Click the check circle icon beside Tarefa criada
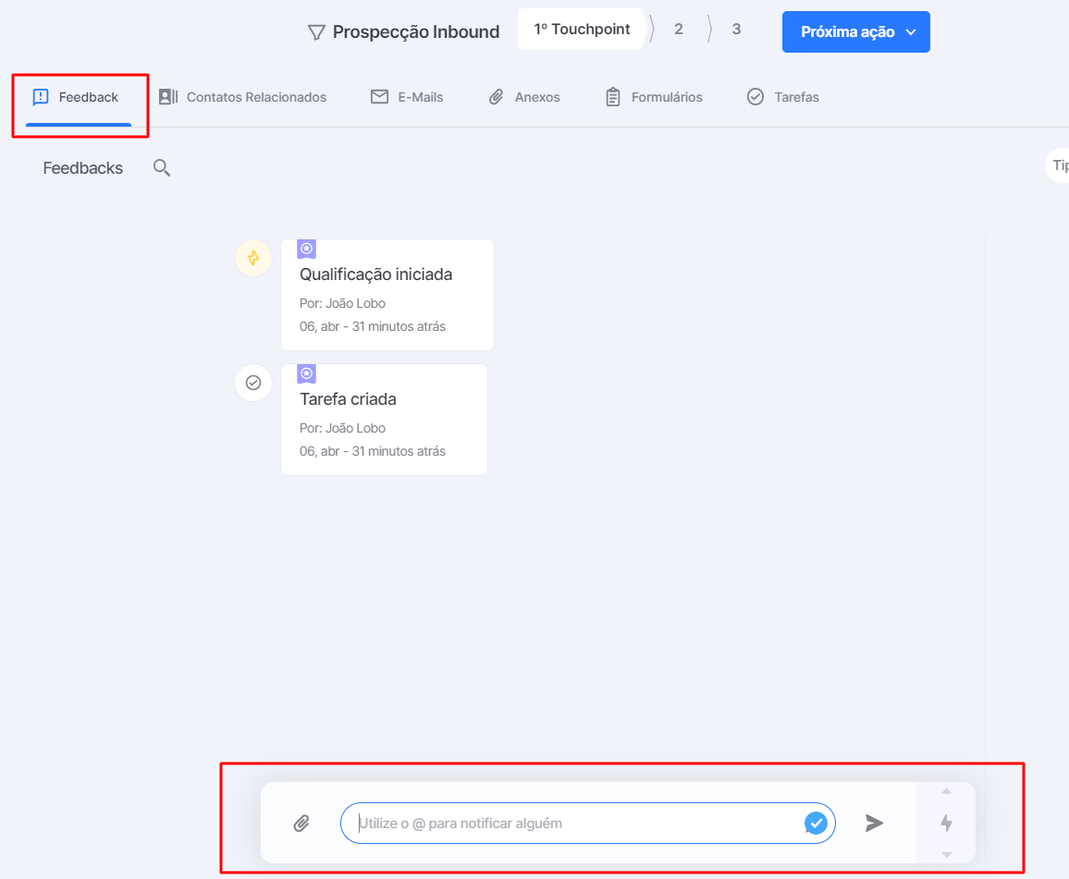Image resolution: width=1069 pixels, height=879 pixels. (x=253, y=383)
